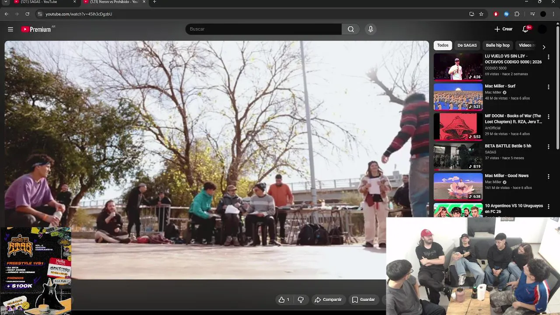
Task: Open the ArtOfficial channel link
Action: (x=493, y=128)
